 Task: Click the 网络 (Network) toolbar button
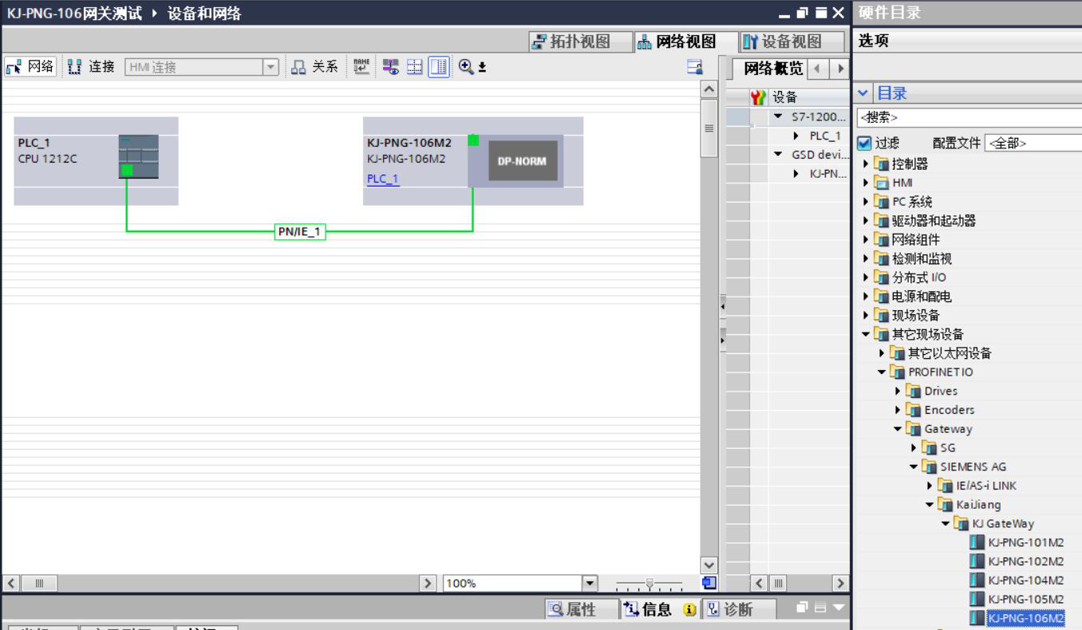pyautogui.click(x=30, y=67)
